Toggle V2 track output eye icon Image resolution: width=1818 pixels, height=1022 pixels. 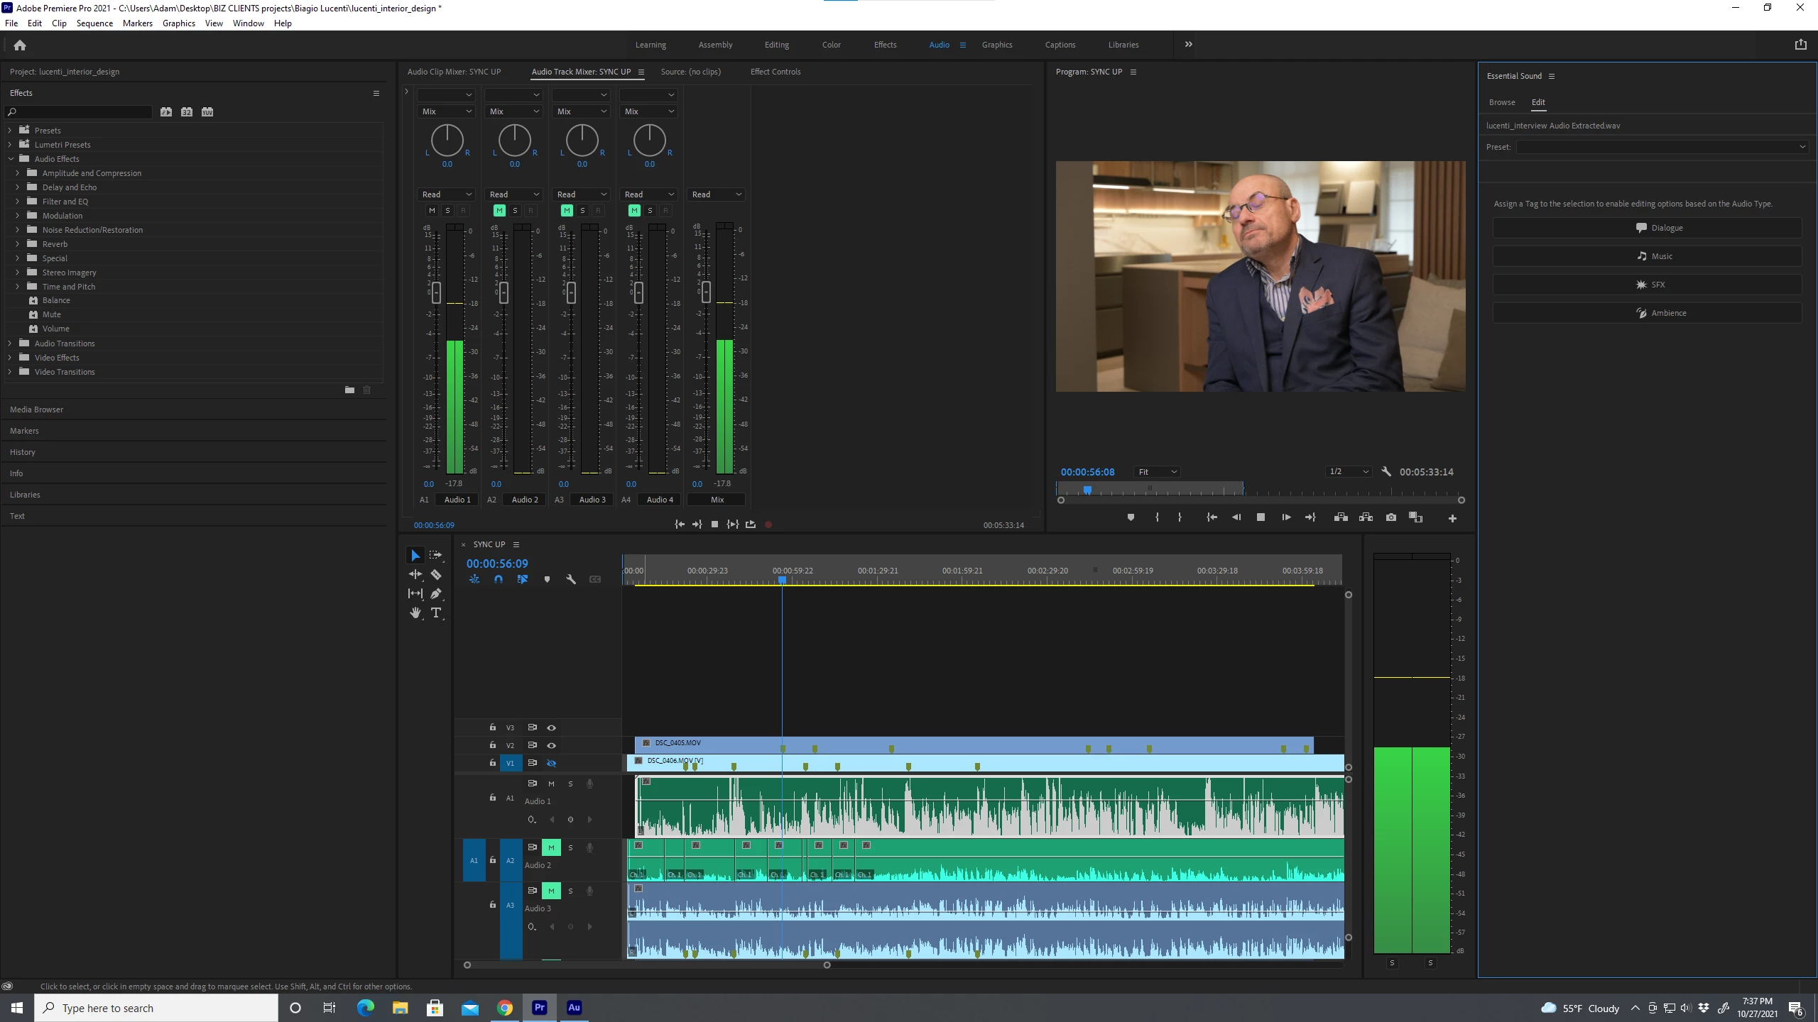click(x=551, y=745)
